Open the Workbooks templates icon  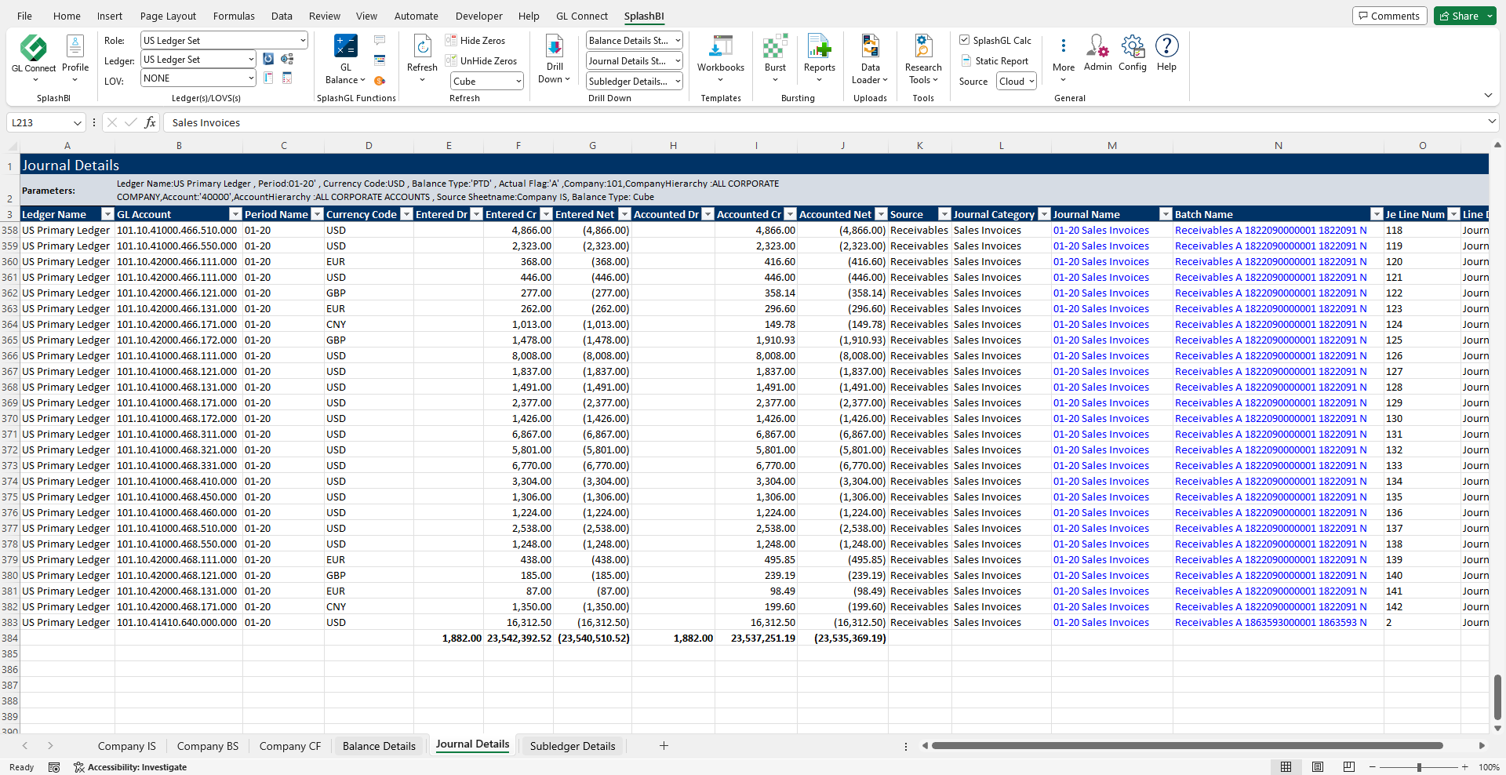click(x=720, y=47)
